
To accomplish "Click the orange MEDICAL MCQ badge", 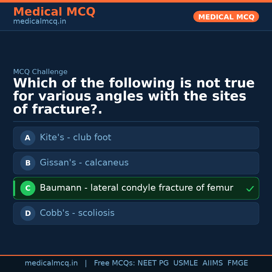I will 226,17.
